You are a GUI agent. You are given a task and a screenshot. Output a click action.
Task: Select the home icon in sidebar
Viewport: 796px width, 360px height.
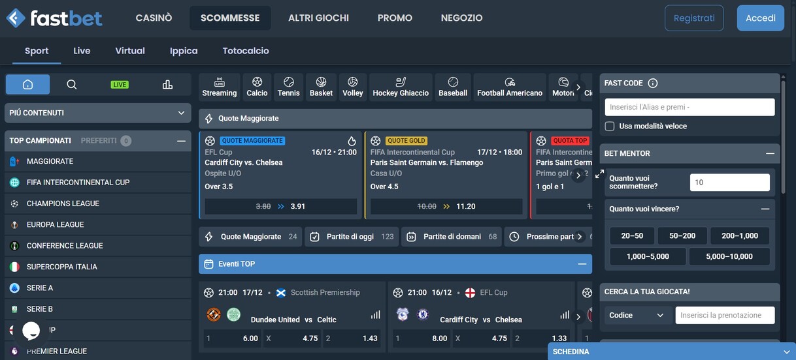pyautogui.click(x=27, y=85)
